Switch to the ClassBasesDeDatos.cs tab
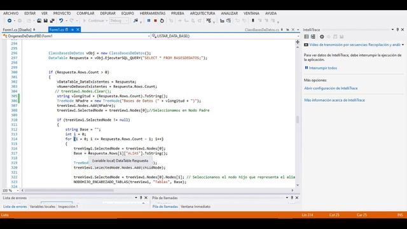The width and height of the screenshot is (407, 229). [x=261, y=30]
